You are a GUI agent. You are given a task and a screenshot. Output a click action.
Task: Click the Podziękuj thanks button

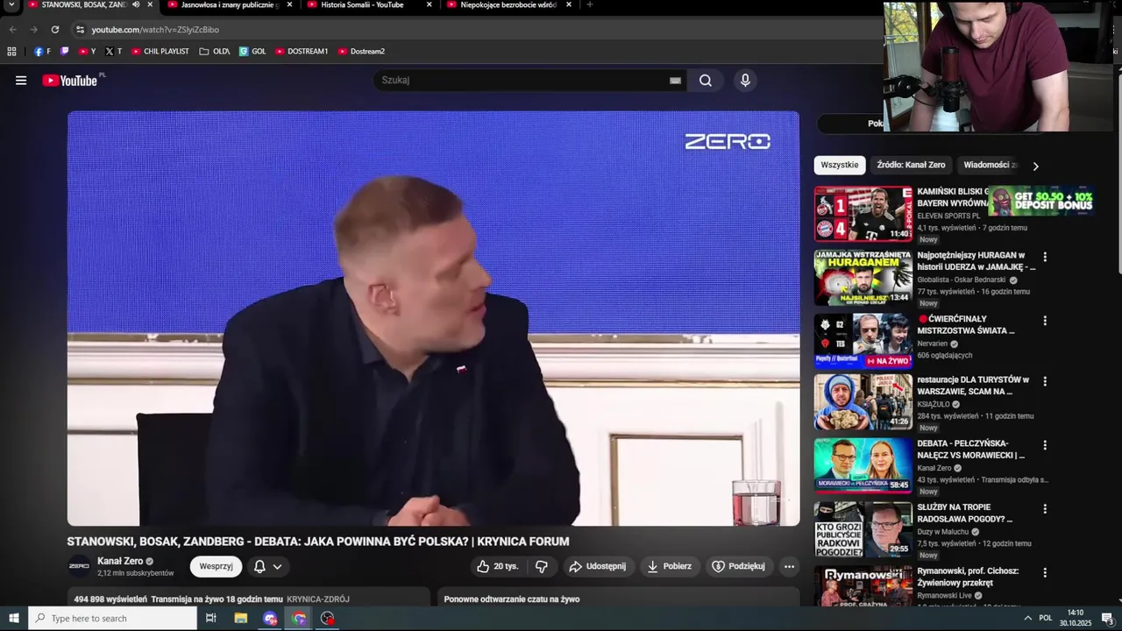click(740, 566)
